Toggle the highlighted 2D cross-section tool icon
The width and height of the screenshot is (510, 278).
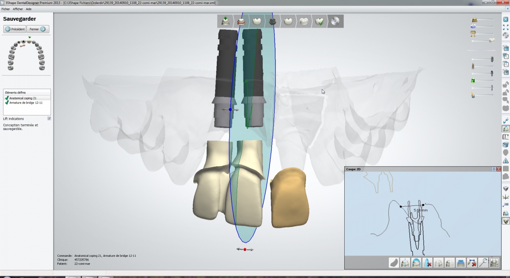pyautogui.click(x=506, y=129)
